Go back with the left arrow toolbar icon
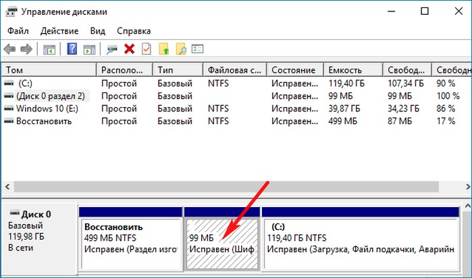The image size is (472, 278). [9, 49]
